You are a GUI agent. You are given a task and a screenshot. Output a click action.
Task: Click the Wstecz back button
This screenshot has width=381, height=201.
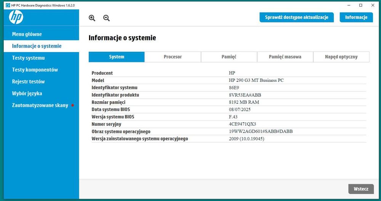coord(361,189)
